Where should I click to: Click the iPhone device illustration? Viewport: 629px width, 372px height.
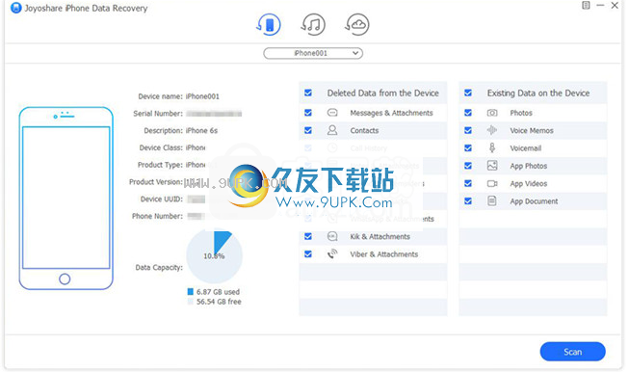[66, 199]
